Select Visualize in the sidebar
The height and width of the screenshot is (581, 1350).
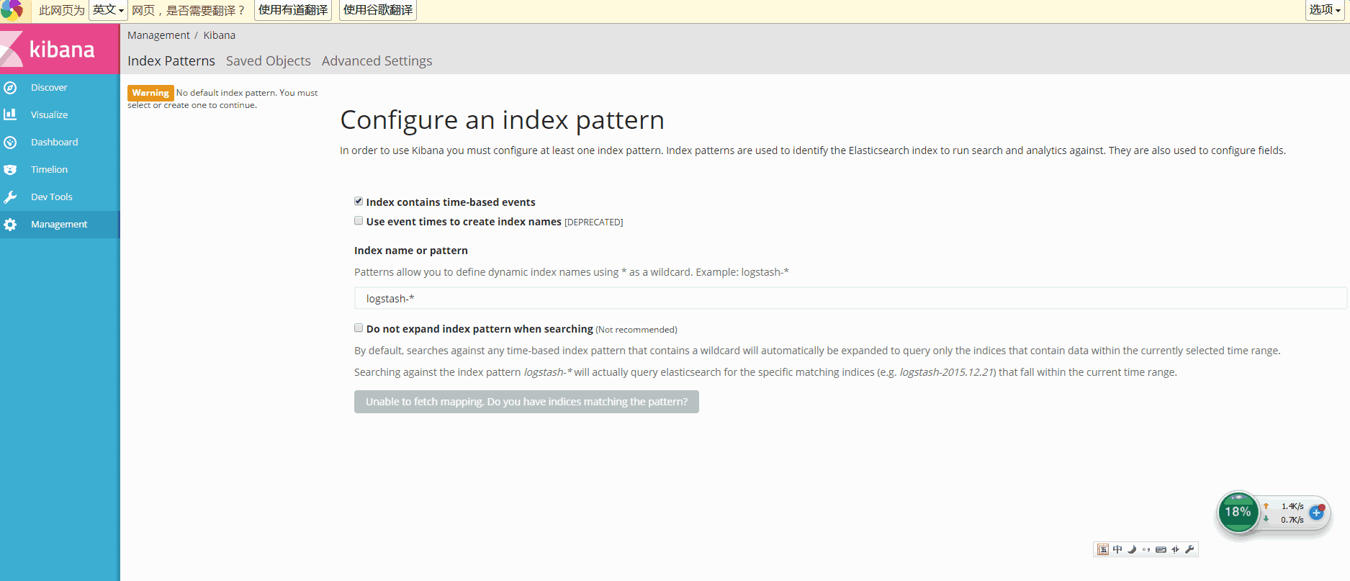[50, 115]
